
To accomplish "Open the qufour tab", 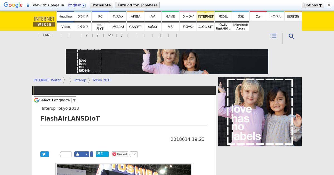I will pos(153,26).
